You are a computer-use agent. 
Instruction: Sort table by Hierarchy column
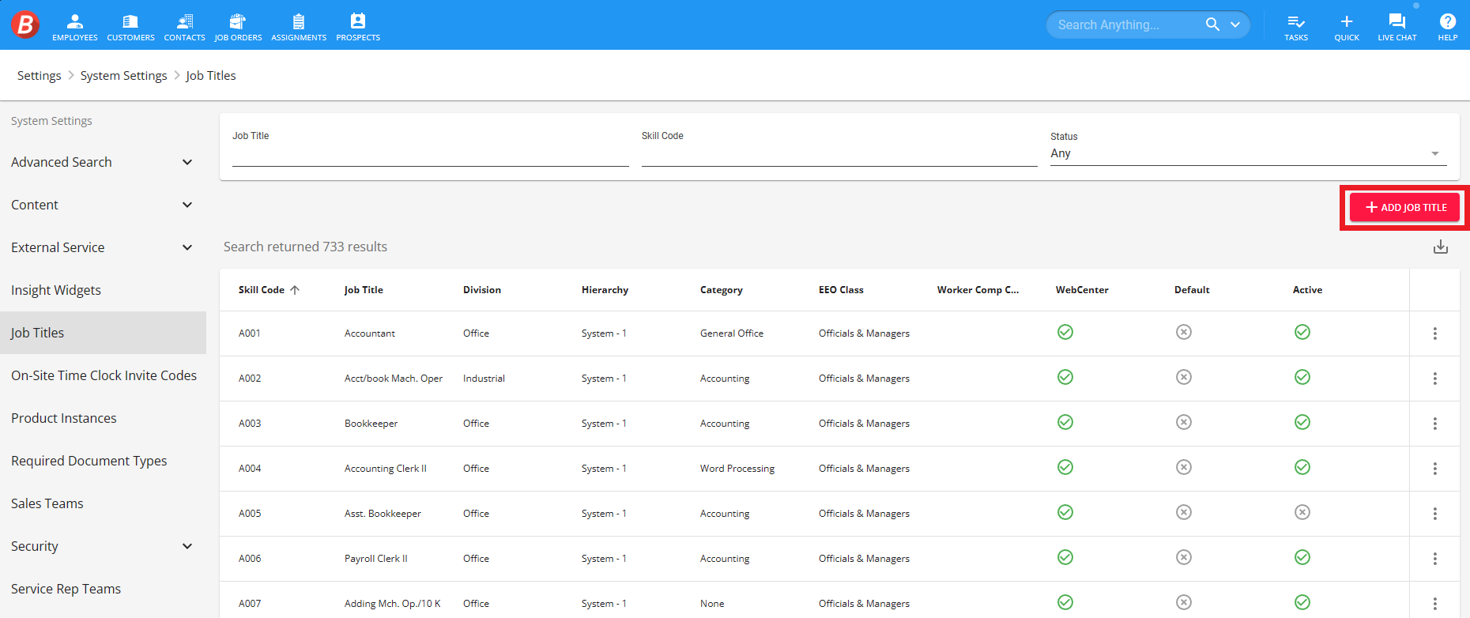[605, 290]
